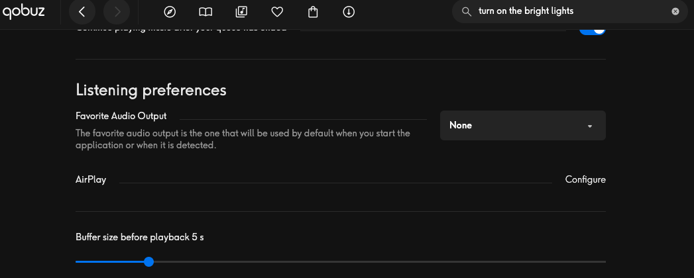The width and height of the screenshot is (694, 278).
Task: Click the Listening preferences heading
Action: click(x=151, y=89)
